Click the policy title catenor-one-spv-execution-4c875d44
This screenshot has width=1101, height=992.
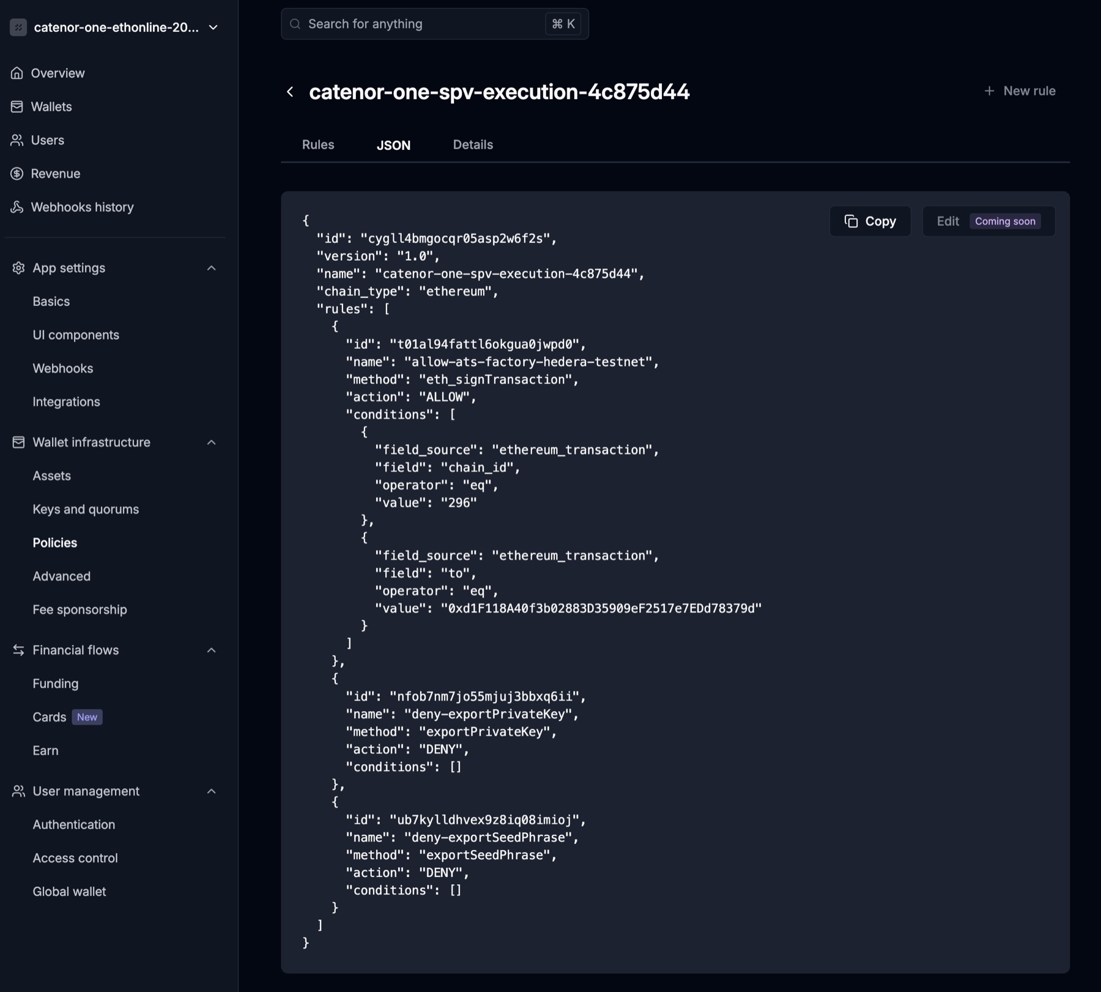(499, 92)
